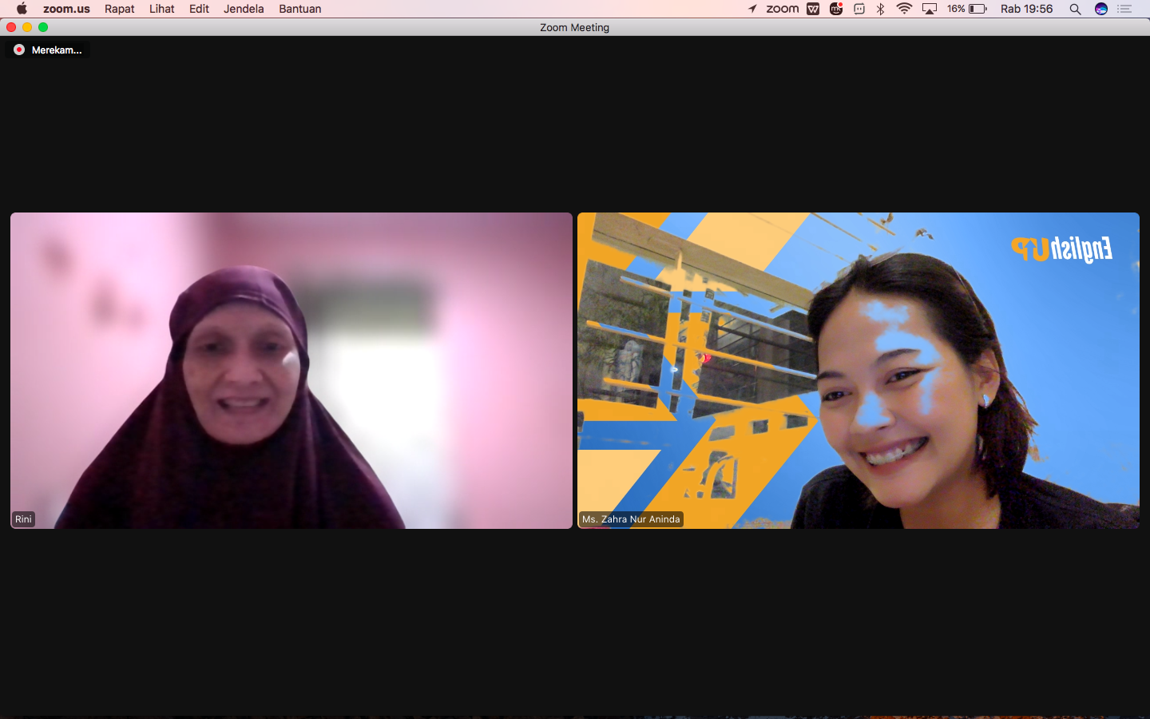The width and height of the screenshot is (1150, 719).
Task: Open the Jendela menu
Action: coord(244,9)
